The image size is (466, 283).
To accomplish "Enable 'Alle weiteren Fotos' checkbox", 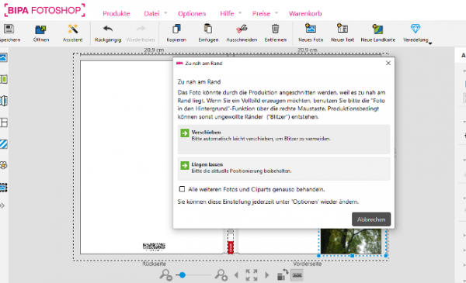I will 182,189.
